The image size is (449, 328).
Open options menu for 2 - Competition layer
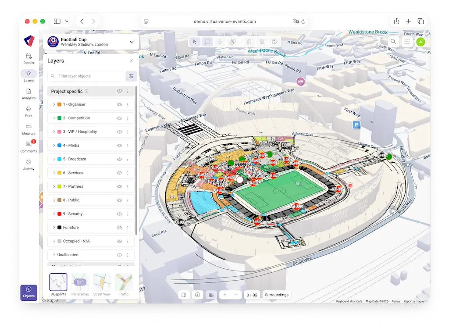click(x=128, y=118)
